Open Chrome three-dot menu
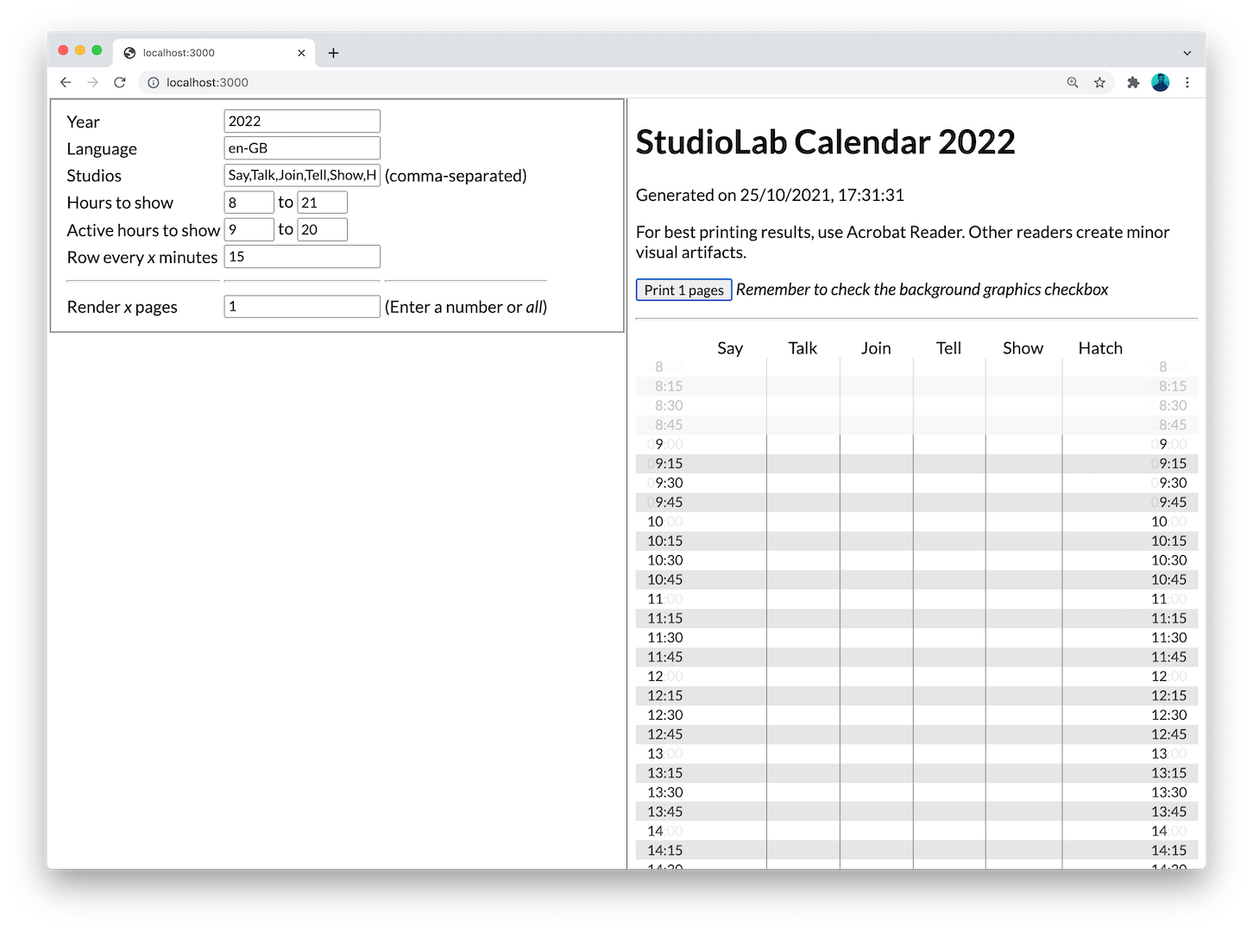 pos(1187,83)
